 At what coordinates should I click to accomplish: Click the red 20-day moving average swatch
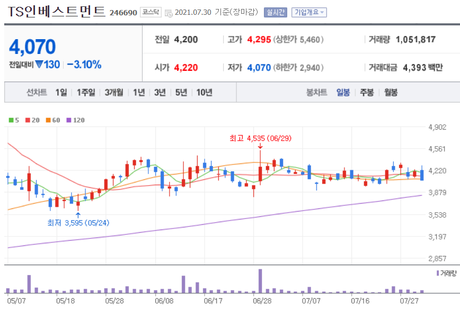[x=28, y=120]
